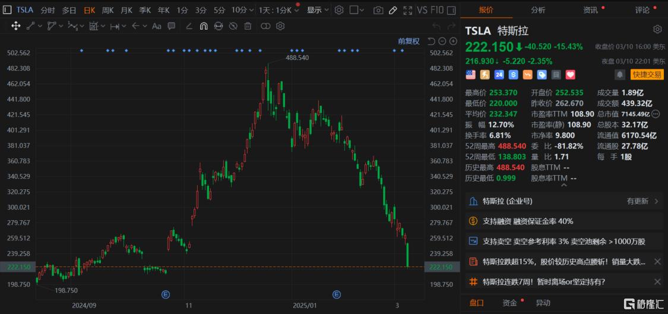Select the 日K daily candlestick tab

(x=90, y=10)
